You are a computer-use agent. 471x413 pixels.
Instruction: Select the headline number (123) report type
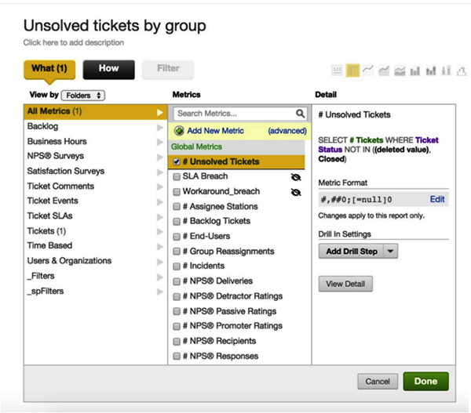[x=338, y=71]
